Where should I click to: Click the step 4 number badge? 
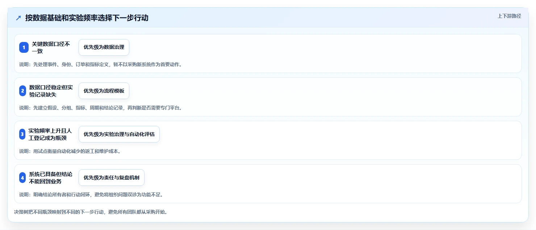point(22,178)
